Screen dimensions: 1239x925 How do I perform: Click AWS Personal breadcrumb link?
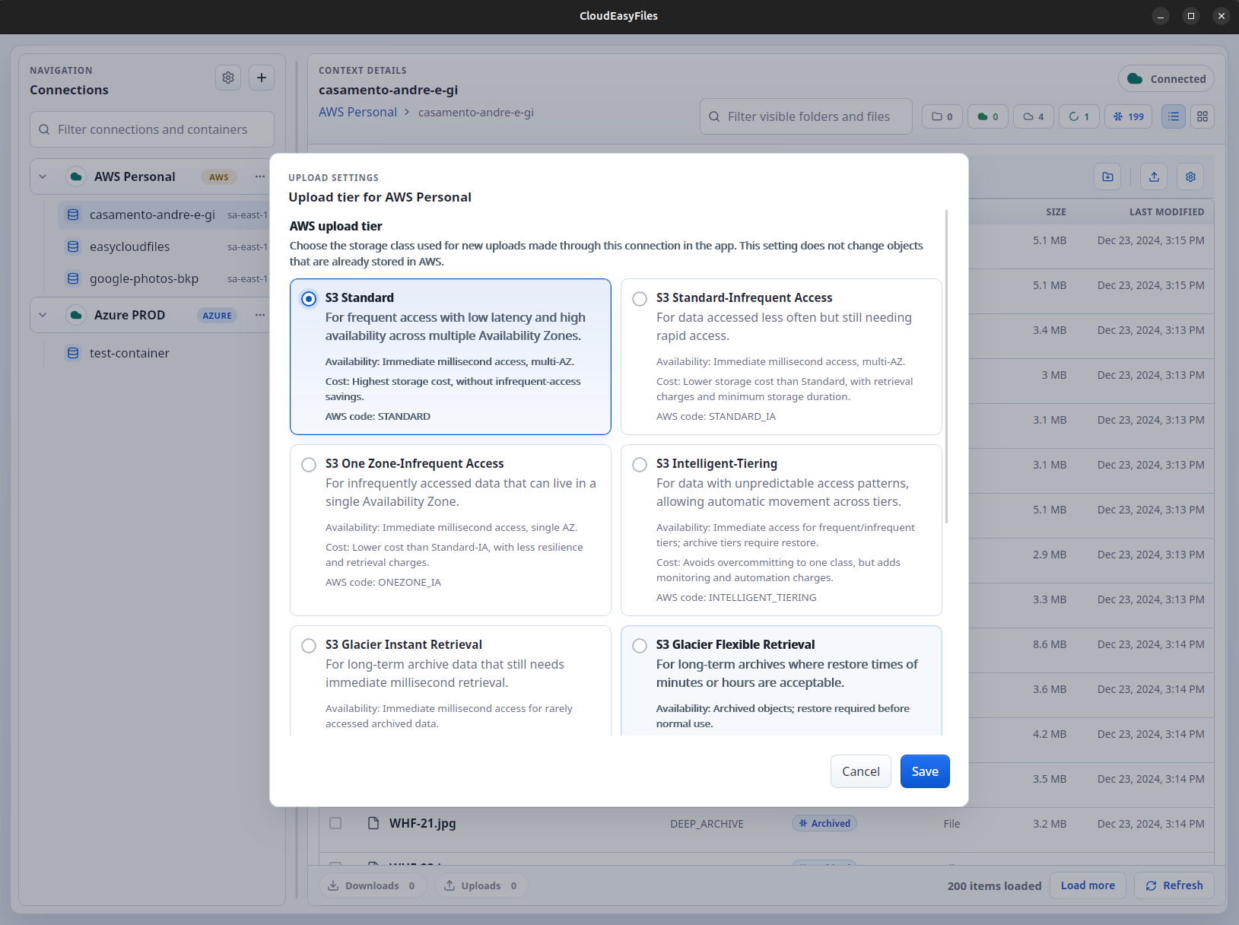(x=357, y=112)
